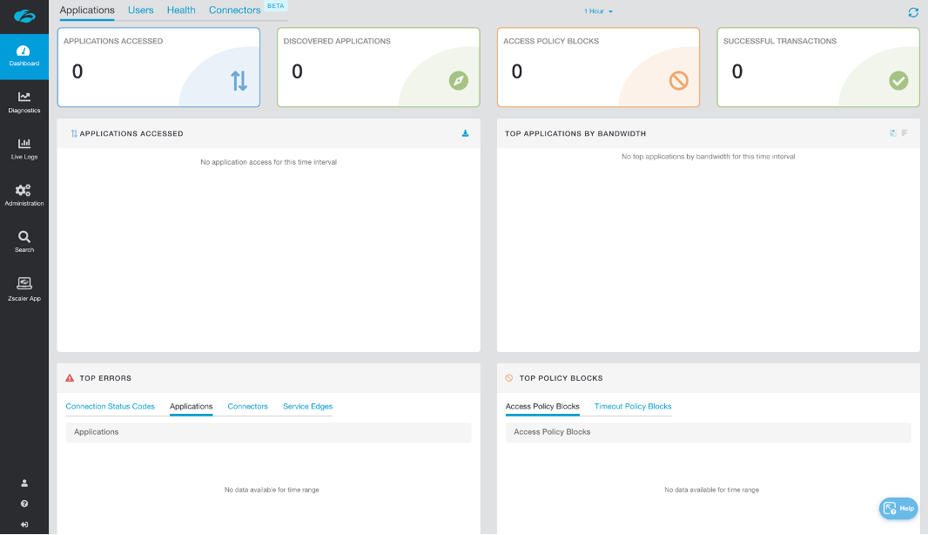
Task: Click the Help button at bottom right
Action: (898, 508)
